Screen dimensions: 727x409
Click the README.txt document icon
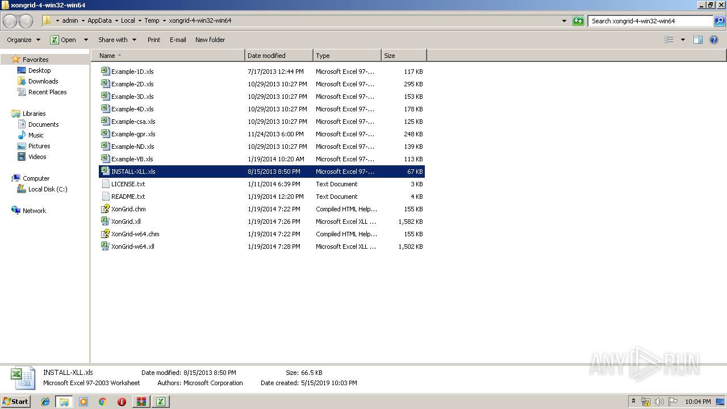[x=105, y=197]
